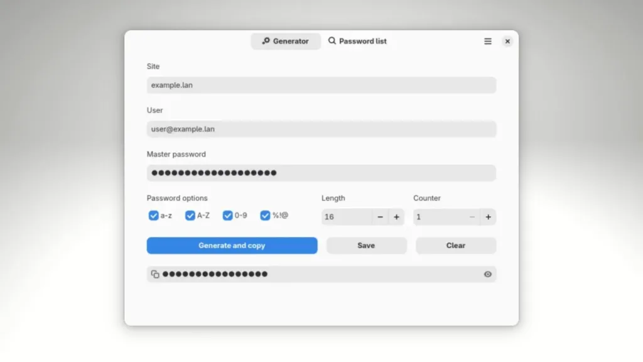Screen dimensions: 643x362
Task: Click the Length number field showing 16
Action: pos(347,217)
